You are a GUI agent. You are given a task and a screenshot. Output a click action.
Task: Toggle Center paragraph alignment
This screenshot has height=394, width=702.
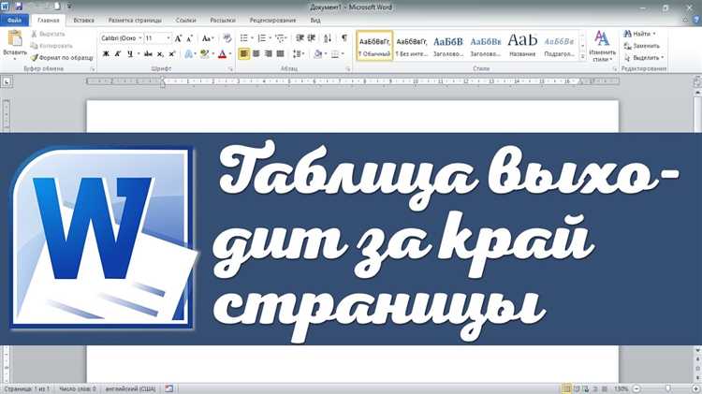(256, 54)
